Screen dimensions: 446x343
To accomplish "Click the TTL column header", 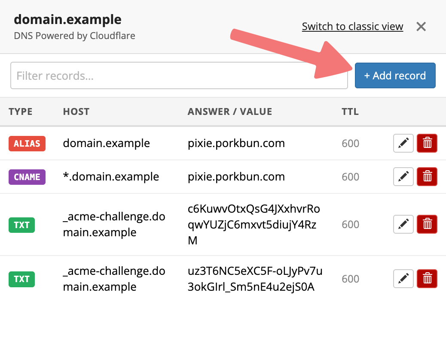I will click(350, 112).
